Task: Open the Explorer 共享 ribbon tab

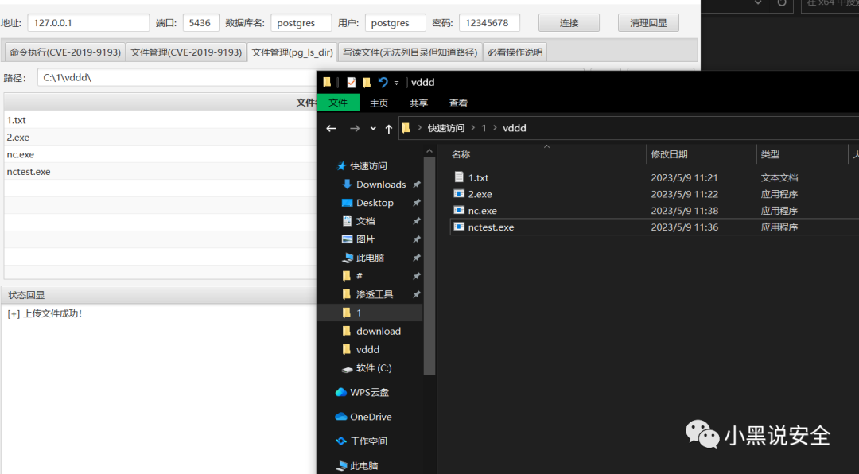Action: (x=418, y=103)
